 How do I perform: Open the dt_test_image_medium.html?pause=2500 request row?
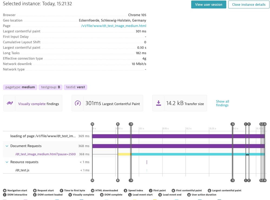click(x=45, y=154)
